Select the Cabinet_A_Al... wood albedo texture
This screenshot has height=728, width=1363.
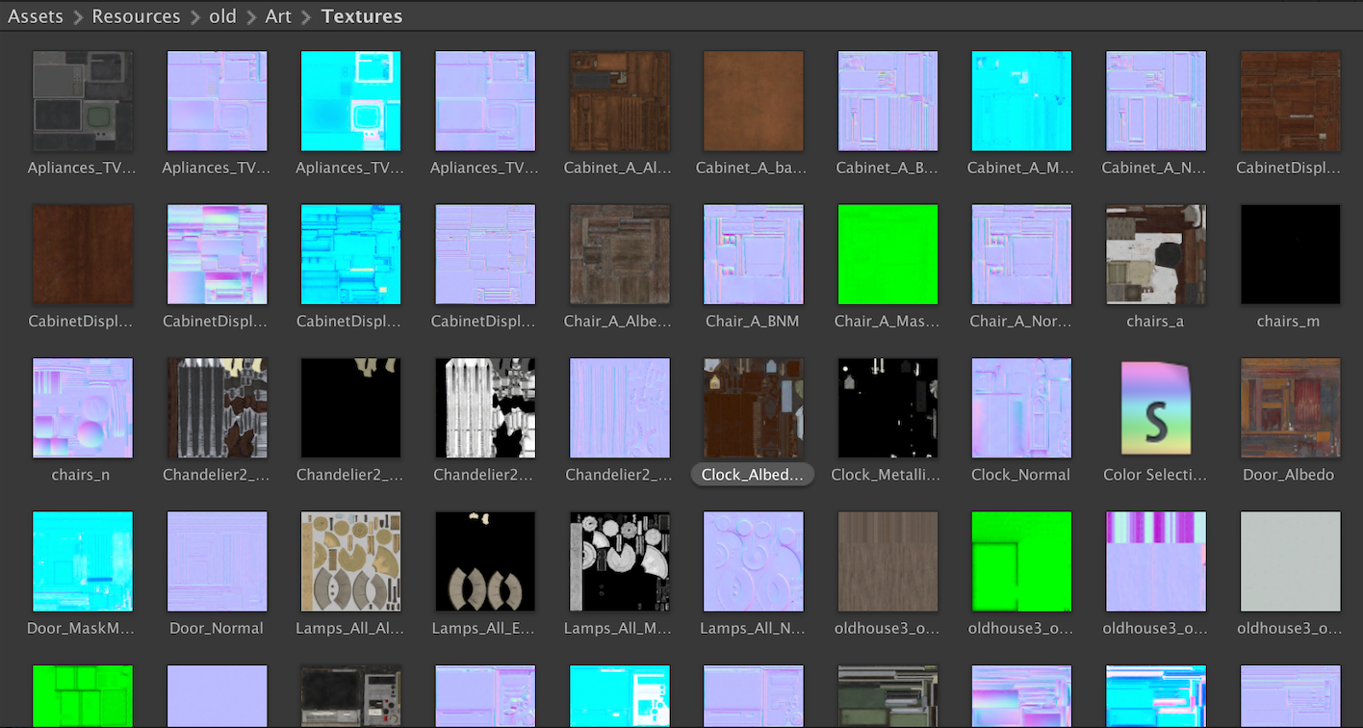[620, 101]
